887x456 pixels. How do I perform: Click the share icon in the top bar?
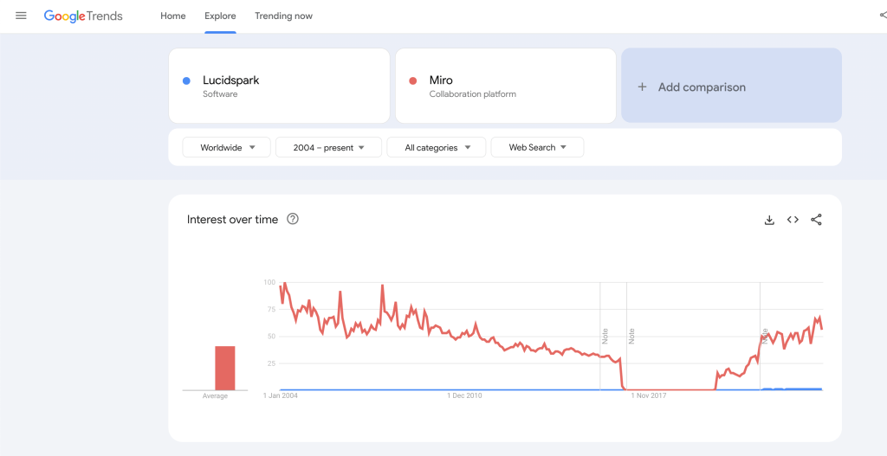pyautogui.click(x=883, y=16)
